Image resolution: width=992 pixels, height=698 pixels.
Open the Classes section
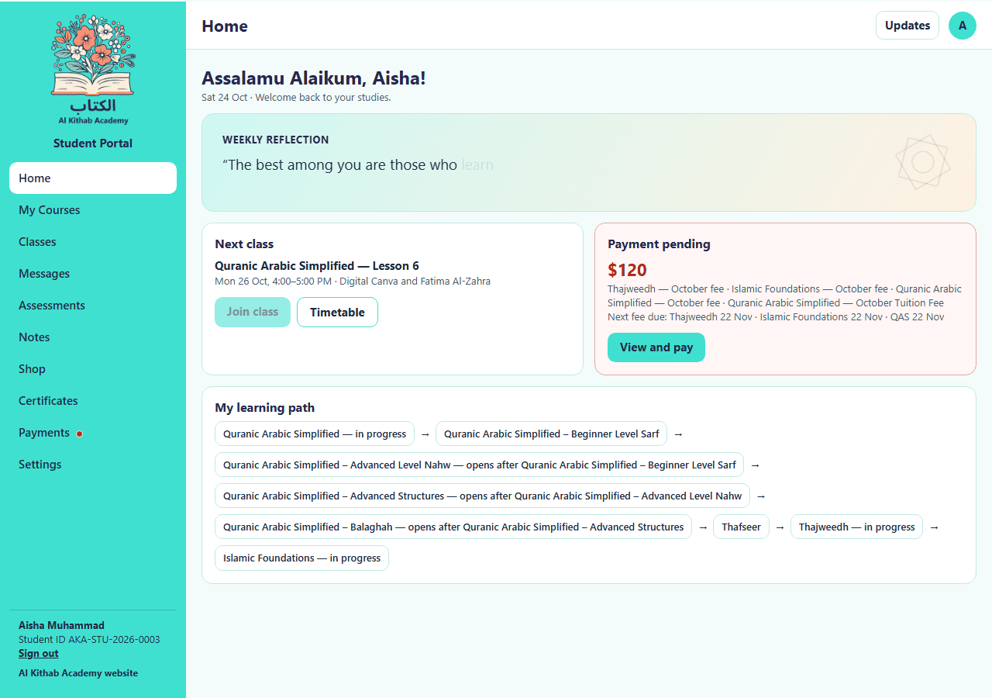pos(93,242)
